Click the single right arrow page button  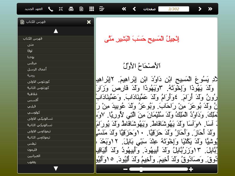coord(200,9)
